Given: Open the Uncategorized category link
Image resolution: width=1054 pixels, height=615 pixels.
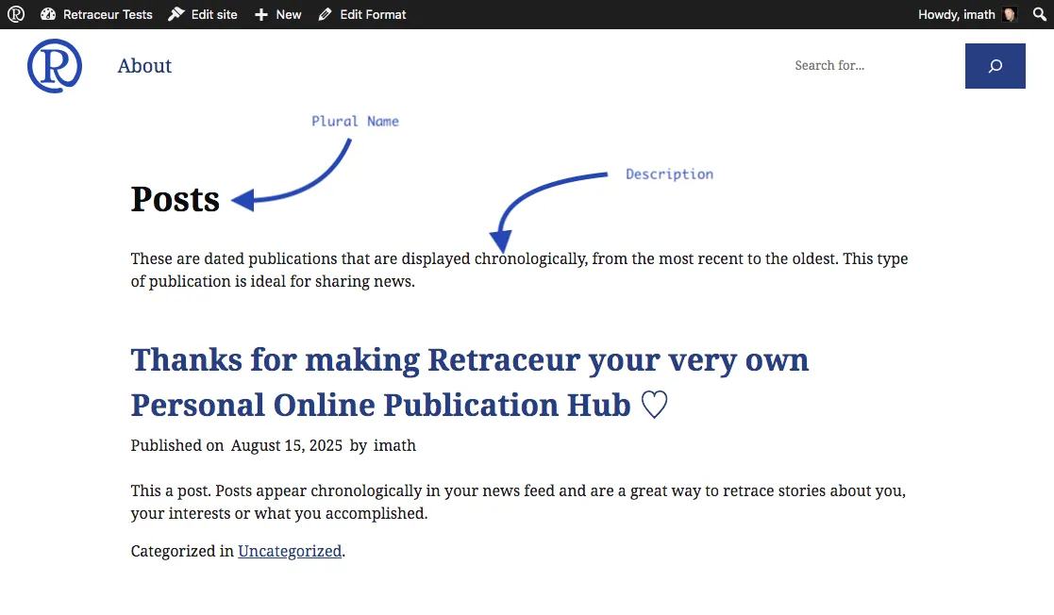Looking at the screenshot, I should point(290,551).
